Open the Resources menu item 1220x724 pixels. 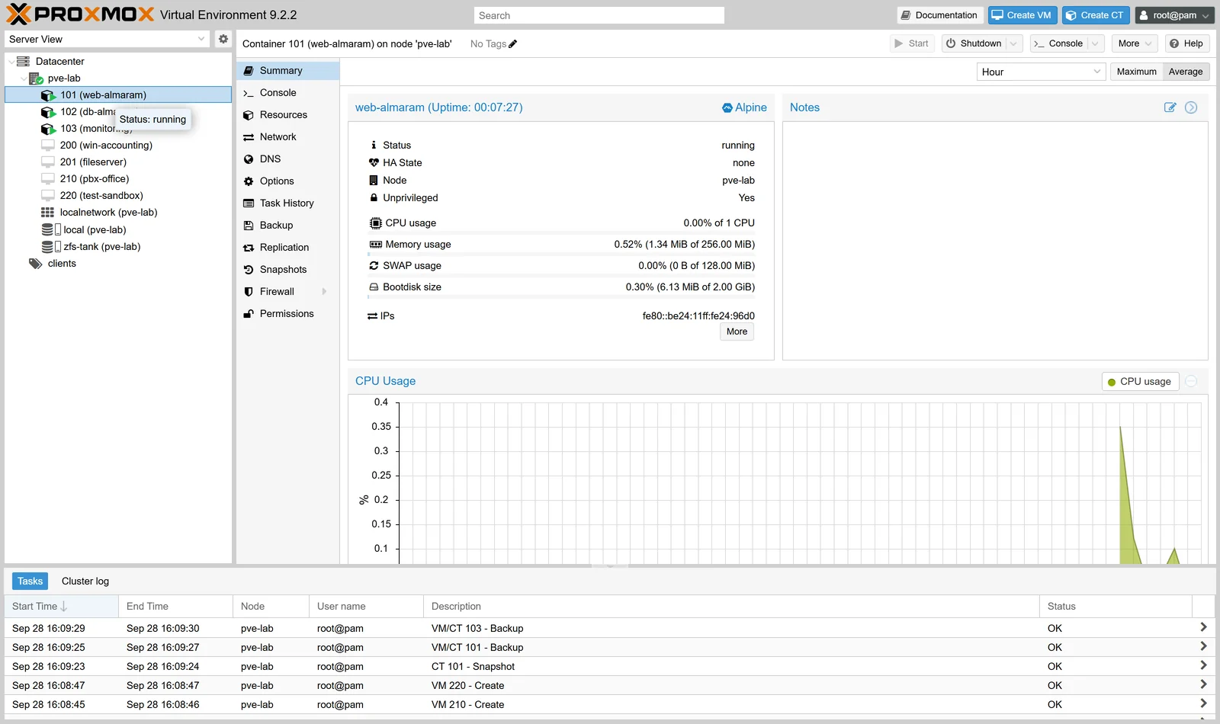pyautogui.click(x=287, y=115)
